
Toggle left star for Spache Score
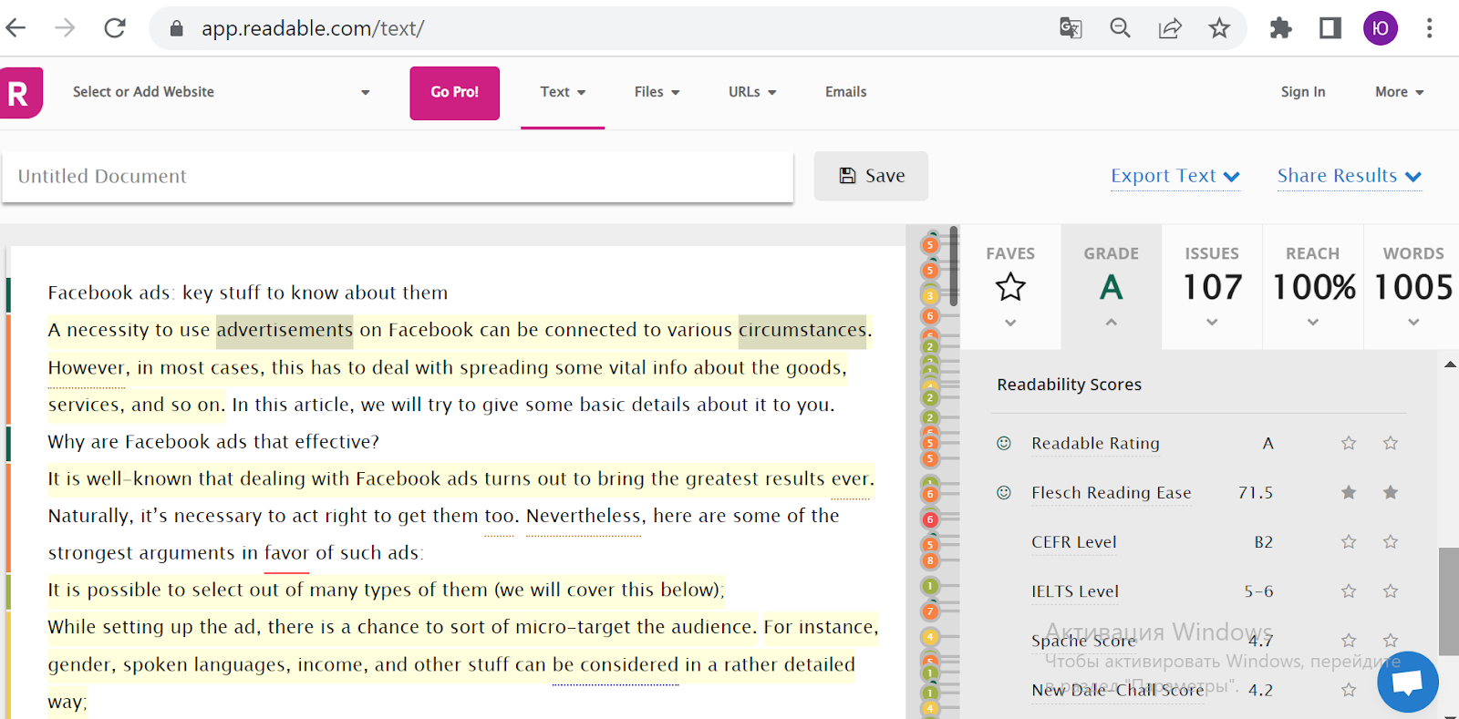tap(1349, 640)
